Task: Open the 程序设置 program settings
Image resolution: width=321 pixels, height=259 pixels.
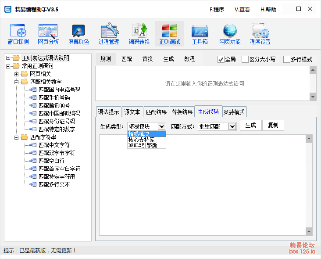Action: [x=260, y=34]
